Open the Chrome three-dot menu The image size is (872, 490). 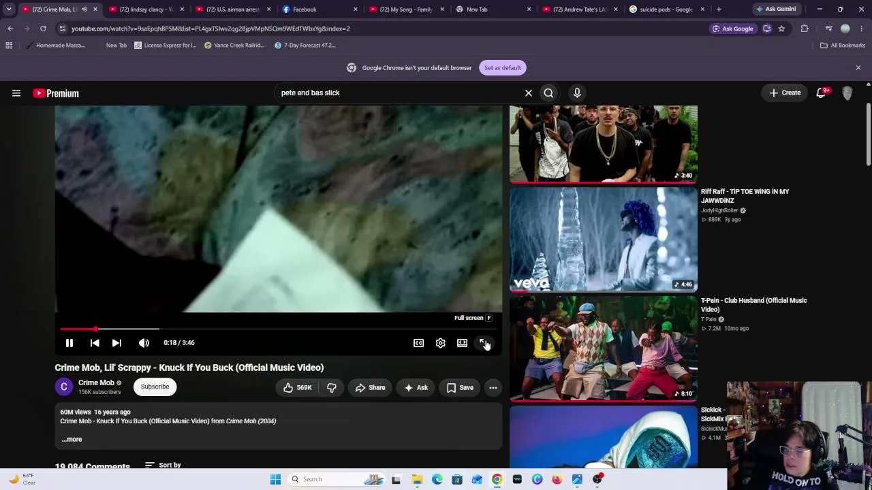(862, 29)
